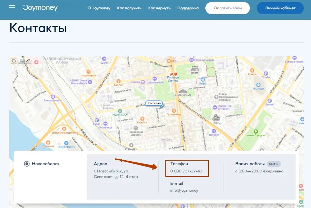Click the Музей СССР museum icon
The width and height of the screenshot is (311, 208).
pyautogui.click(x=120, y=111)
